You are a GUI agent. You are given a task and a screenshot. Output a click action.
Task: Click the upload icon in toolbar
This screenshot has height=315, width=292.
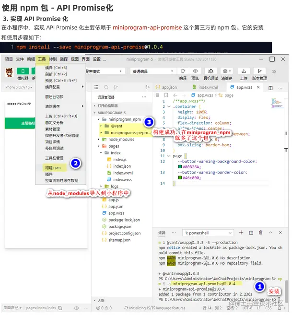pos(244,71)
